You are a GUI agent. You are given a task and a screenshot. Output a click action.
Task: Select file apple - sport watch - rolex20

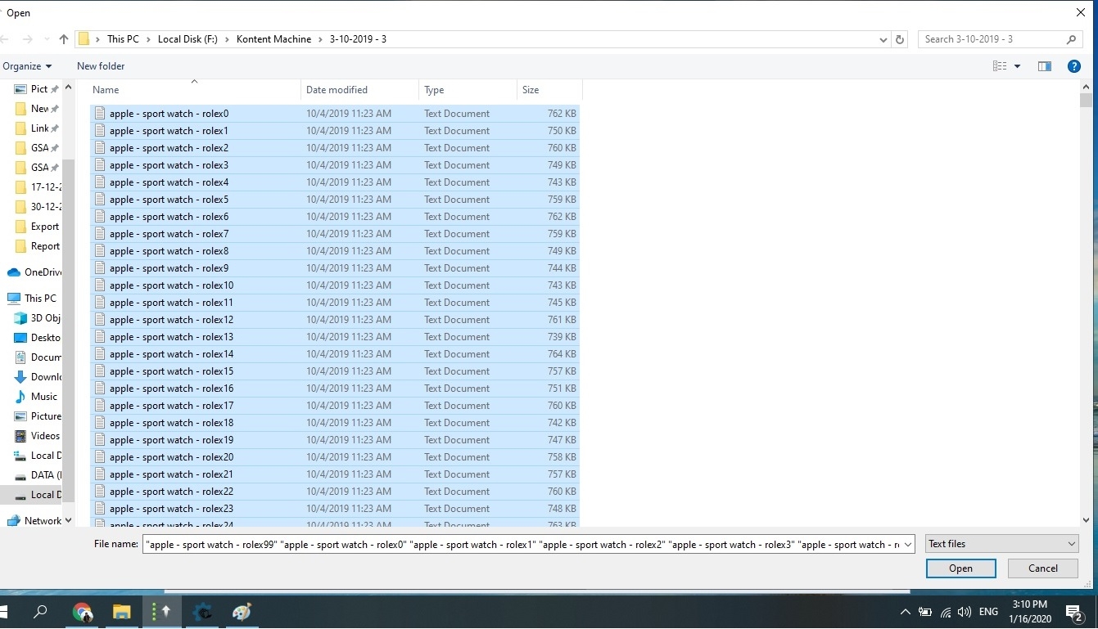click(x=335, y=457)
